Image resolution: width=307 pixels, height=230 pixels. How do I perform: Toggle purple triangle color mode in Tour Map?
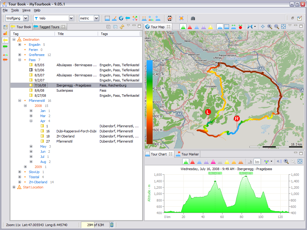[x=204, y=27]
